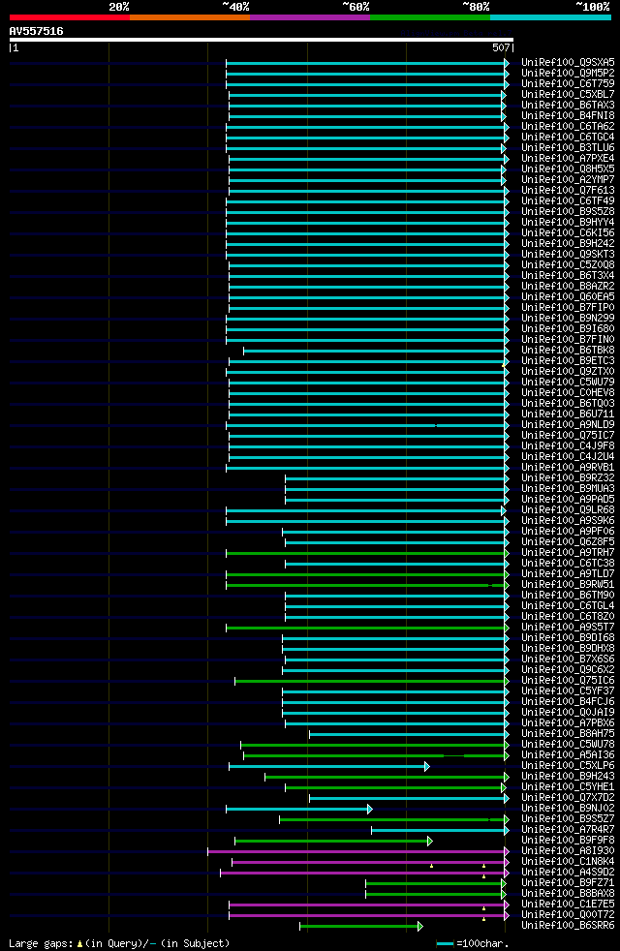Select label UniRef100_Q6Z8F5
The image size is (620, 951).
pos(568,542)
